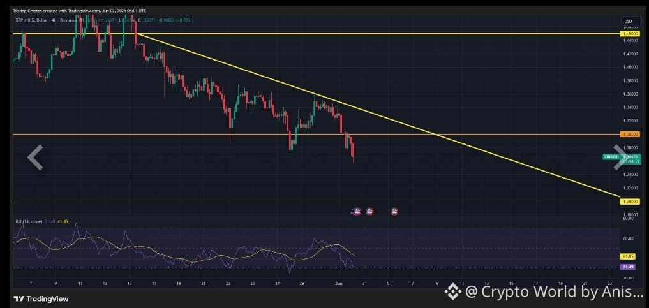Open the rightmost US flag economic event icon
The height and width of the screenshot is (308, 649).
394,212
